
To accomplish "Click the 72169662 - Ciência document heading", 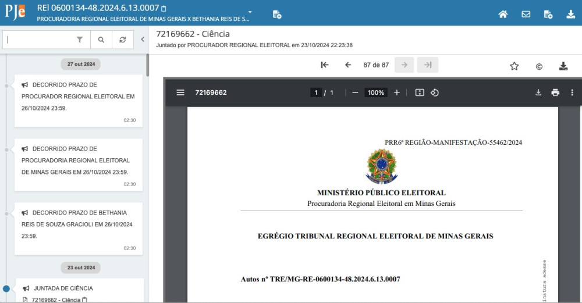I will pos(193,34).
